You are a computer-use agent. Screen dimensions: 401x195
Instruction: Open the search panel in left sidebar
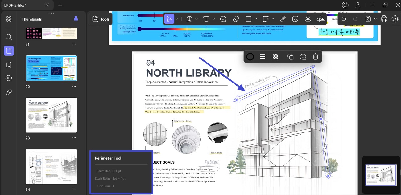point(9,37)
